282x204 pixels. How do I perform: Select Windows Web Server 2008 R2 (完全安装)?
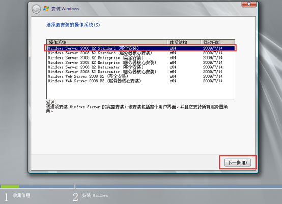pyautogui.click(x=141, y=76)
